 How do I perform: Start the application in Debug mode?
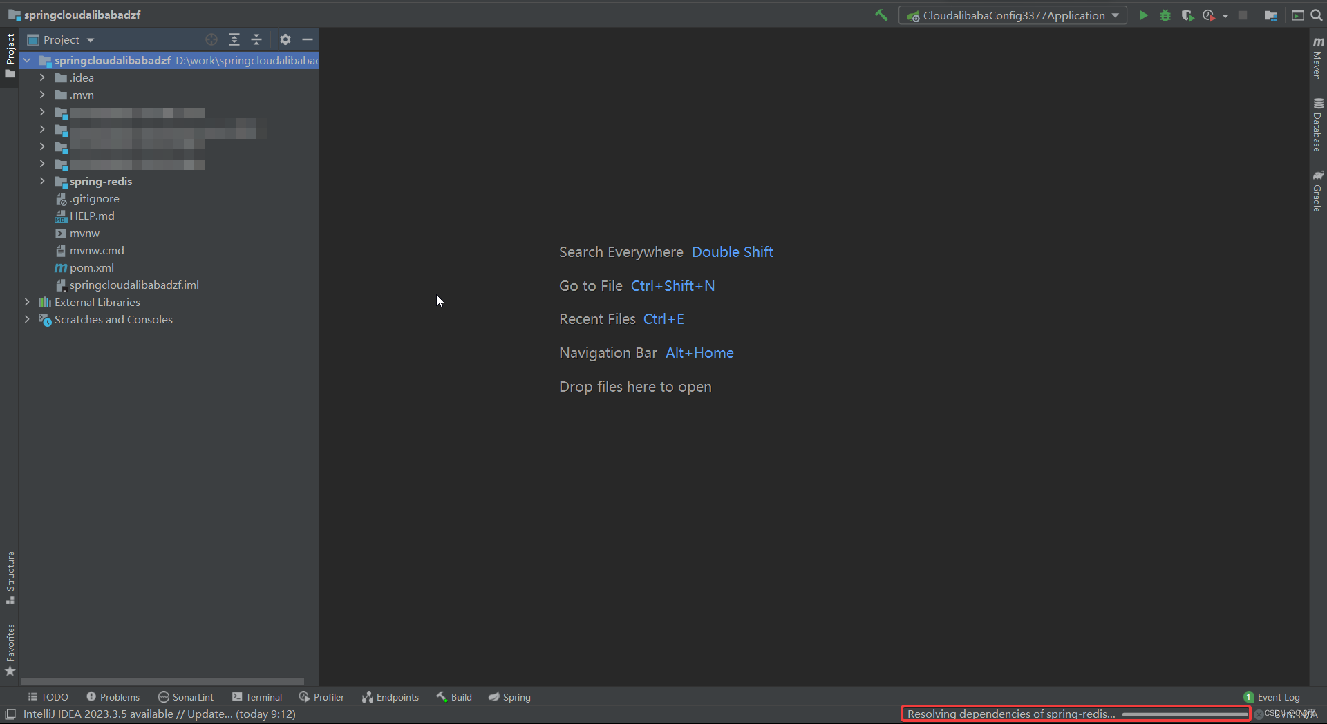(x=1165, y=15)
